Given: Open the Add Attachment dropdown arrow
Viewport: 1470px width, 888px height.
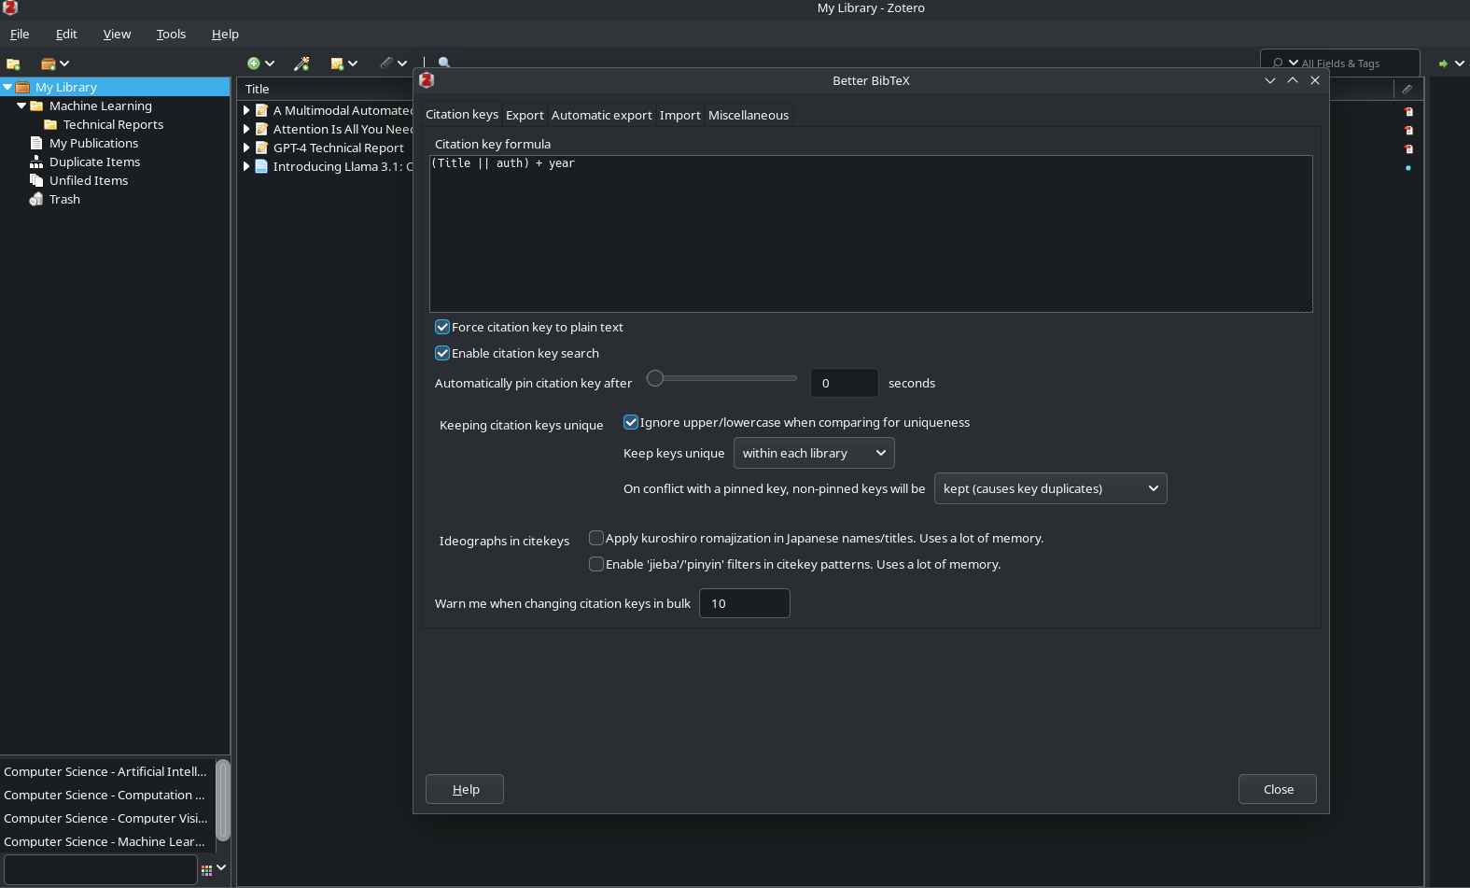Looking at the screenshot, I should coord(402,63).
